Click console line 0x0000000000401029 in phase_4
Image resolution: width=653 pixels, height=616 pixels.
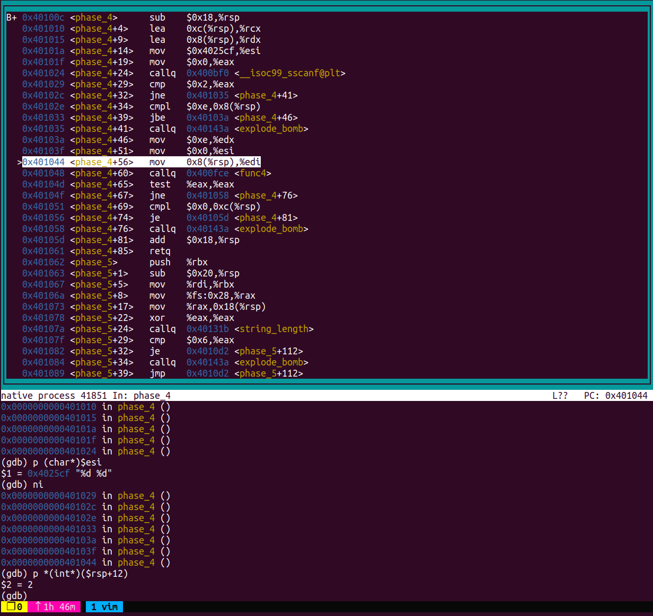tap(86, 496)
